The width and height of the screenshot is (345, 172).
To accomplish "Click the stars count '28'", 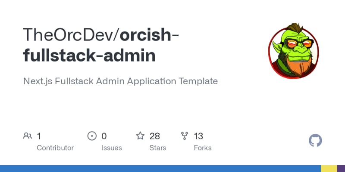I will pyautogui.click(x=155, y=136).
